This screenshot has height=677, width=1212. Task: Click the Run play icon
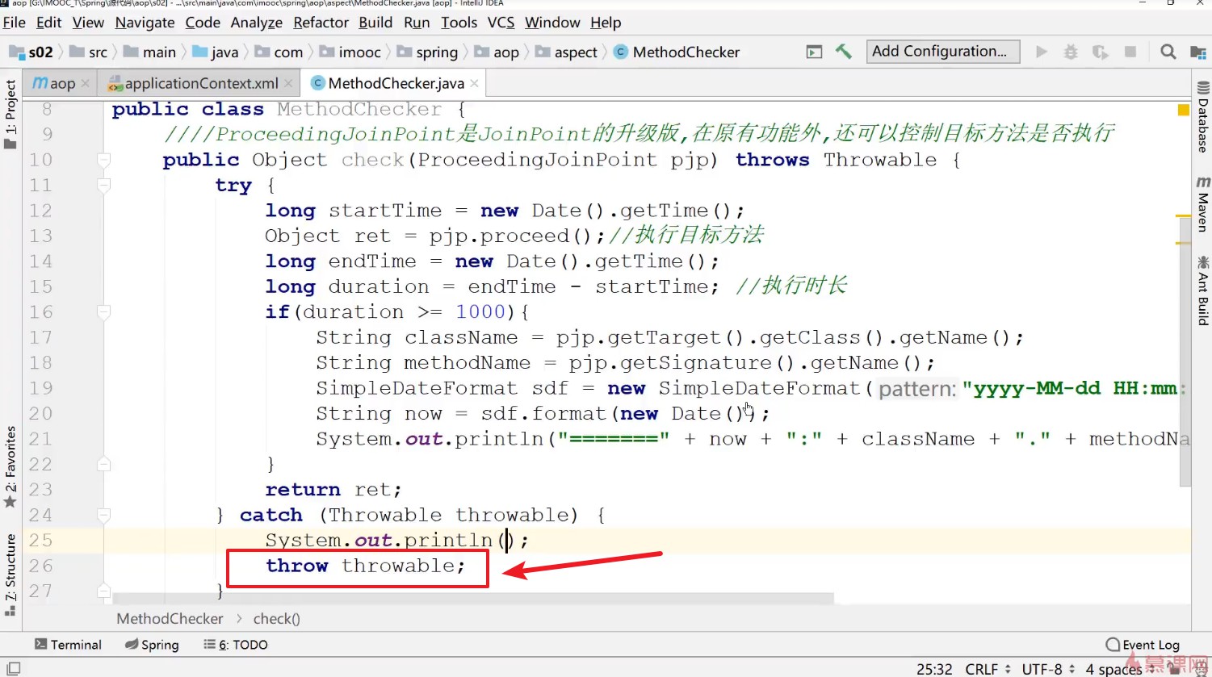point(1042,52)
